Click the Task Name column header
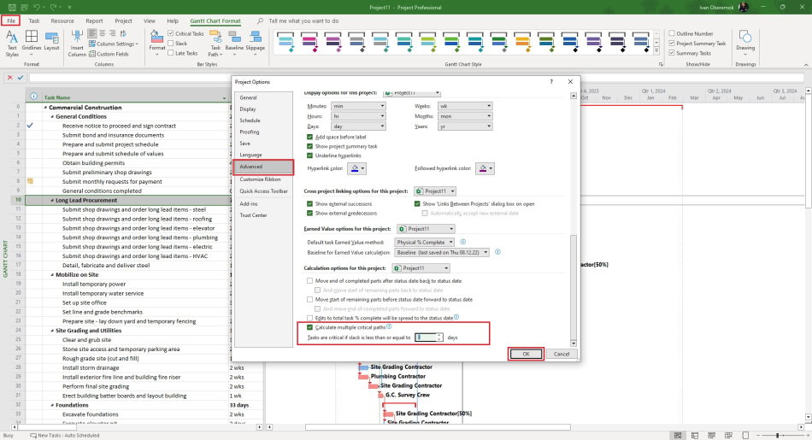The width and height of the screenshot is (812, 440). tap(136, 97)
